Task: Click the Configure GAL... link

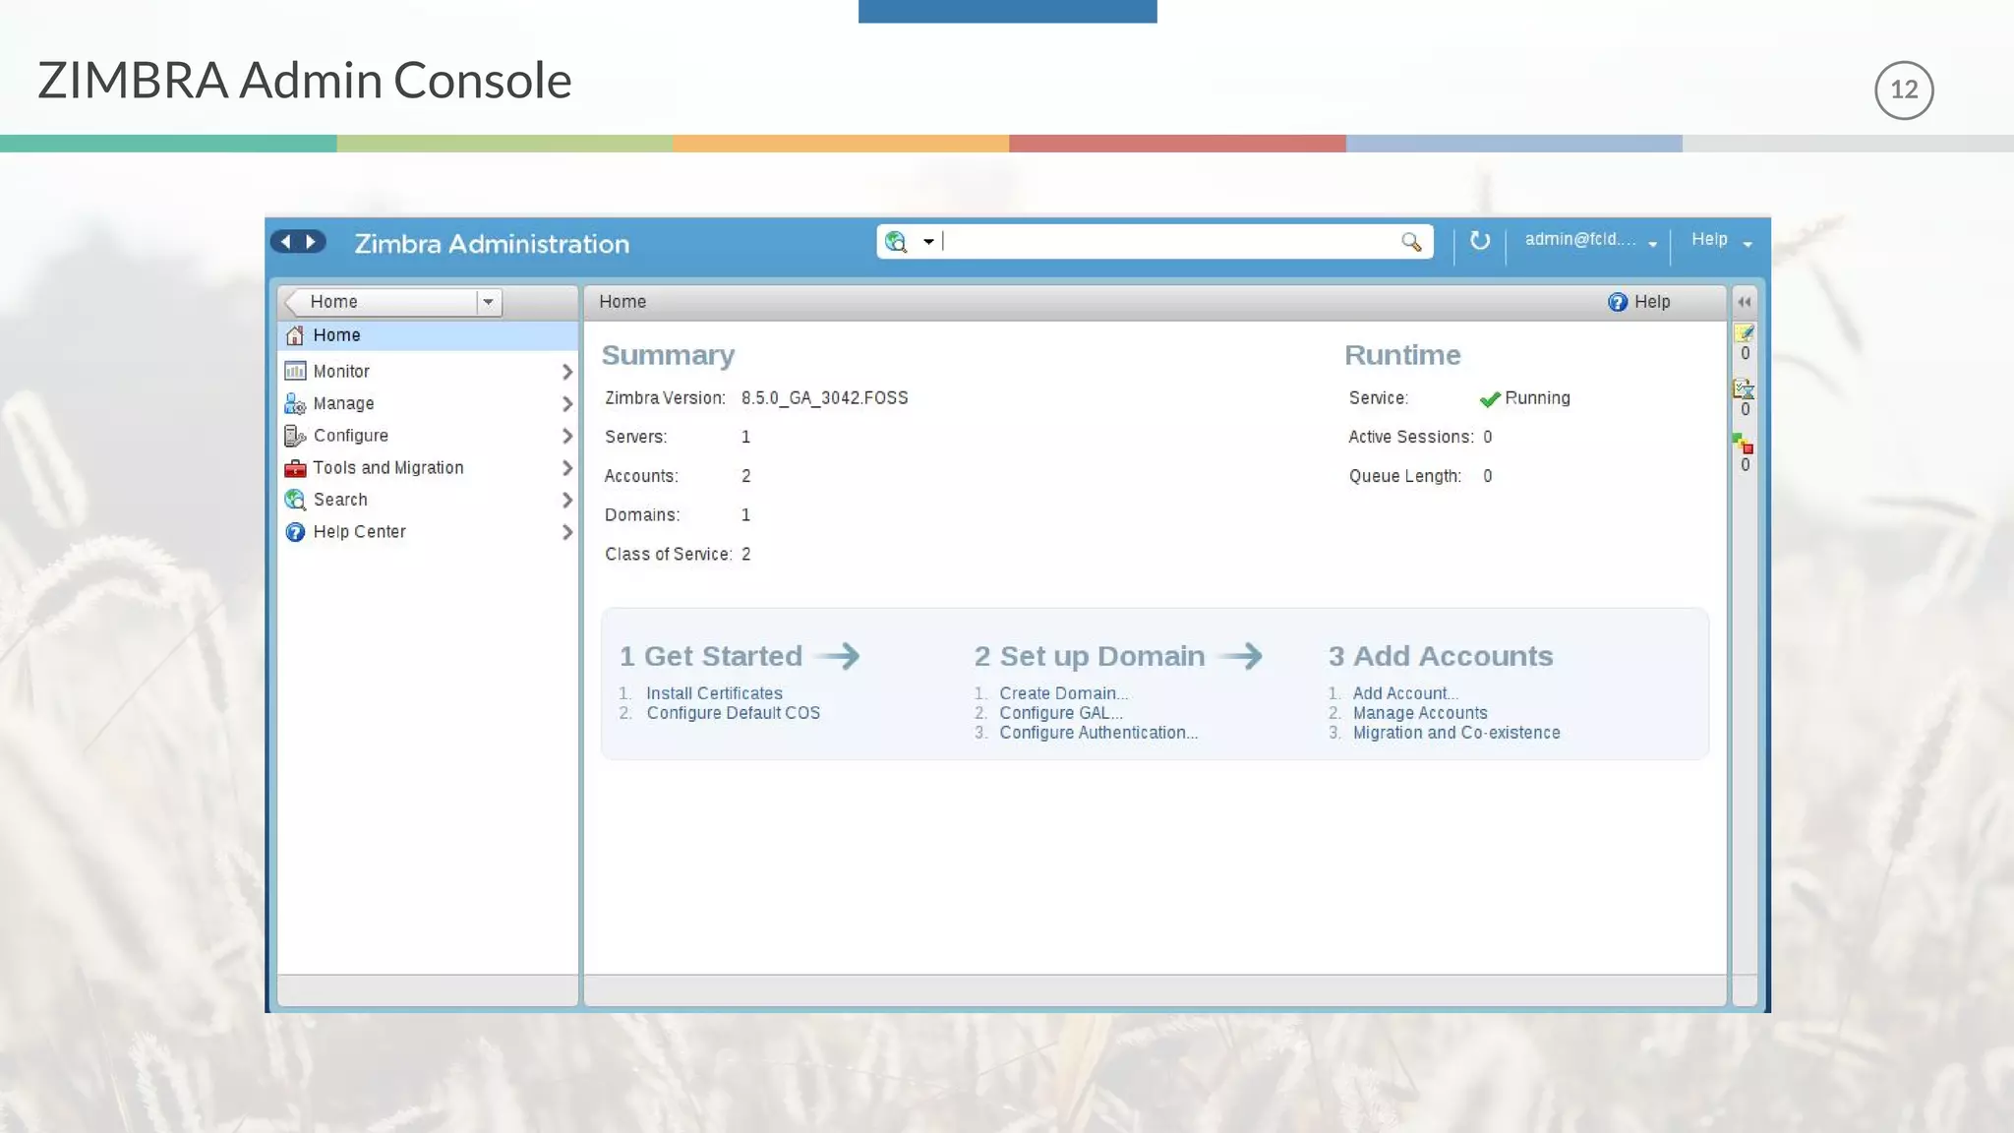Action: (1060, 713)
